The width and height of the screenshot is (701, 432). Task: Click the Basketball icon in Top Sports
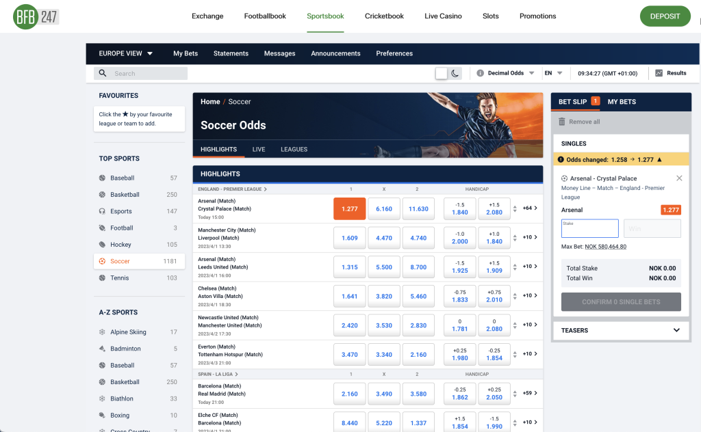pyautogui.click(x=102, y=195)
